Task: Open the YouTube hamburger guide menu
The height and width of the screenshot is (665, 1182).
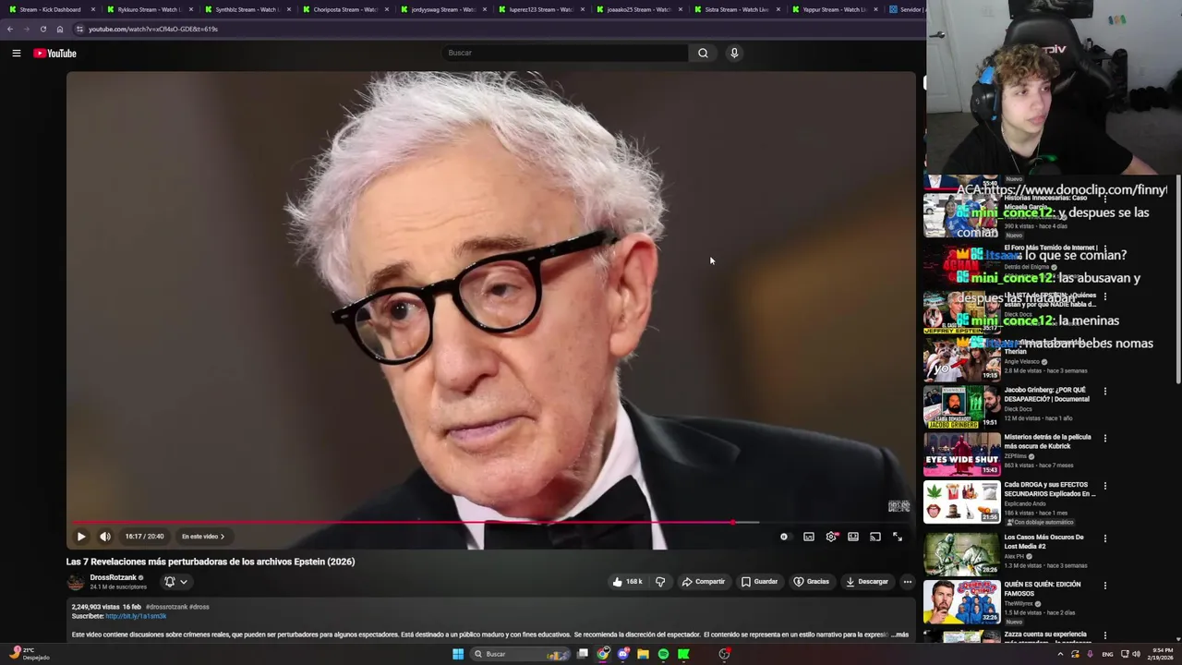Action: (x=17, y=54)
